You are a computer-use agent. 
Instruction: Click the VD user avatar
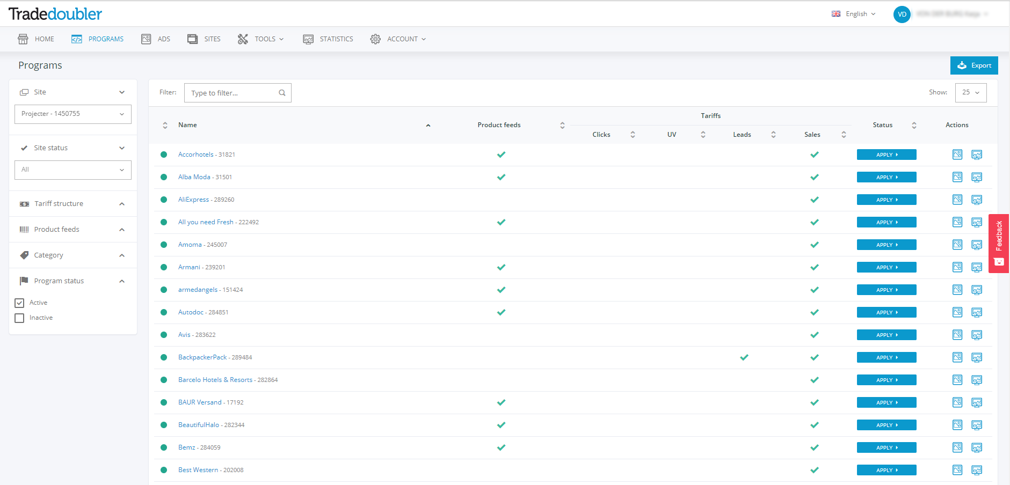pos(902,14)
